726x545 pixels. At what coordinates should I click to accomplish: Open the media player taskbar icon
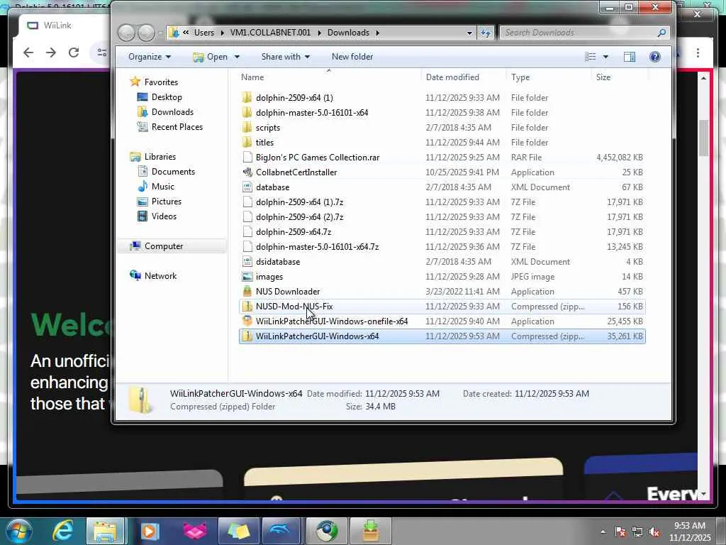149,531
